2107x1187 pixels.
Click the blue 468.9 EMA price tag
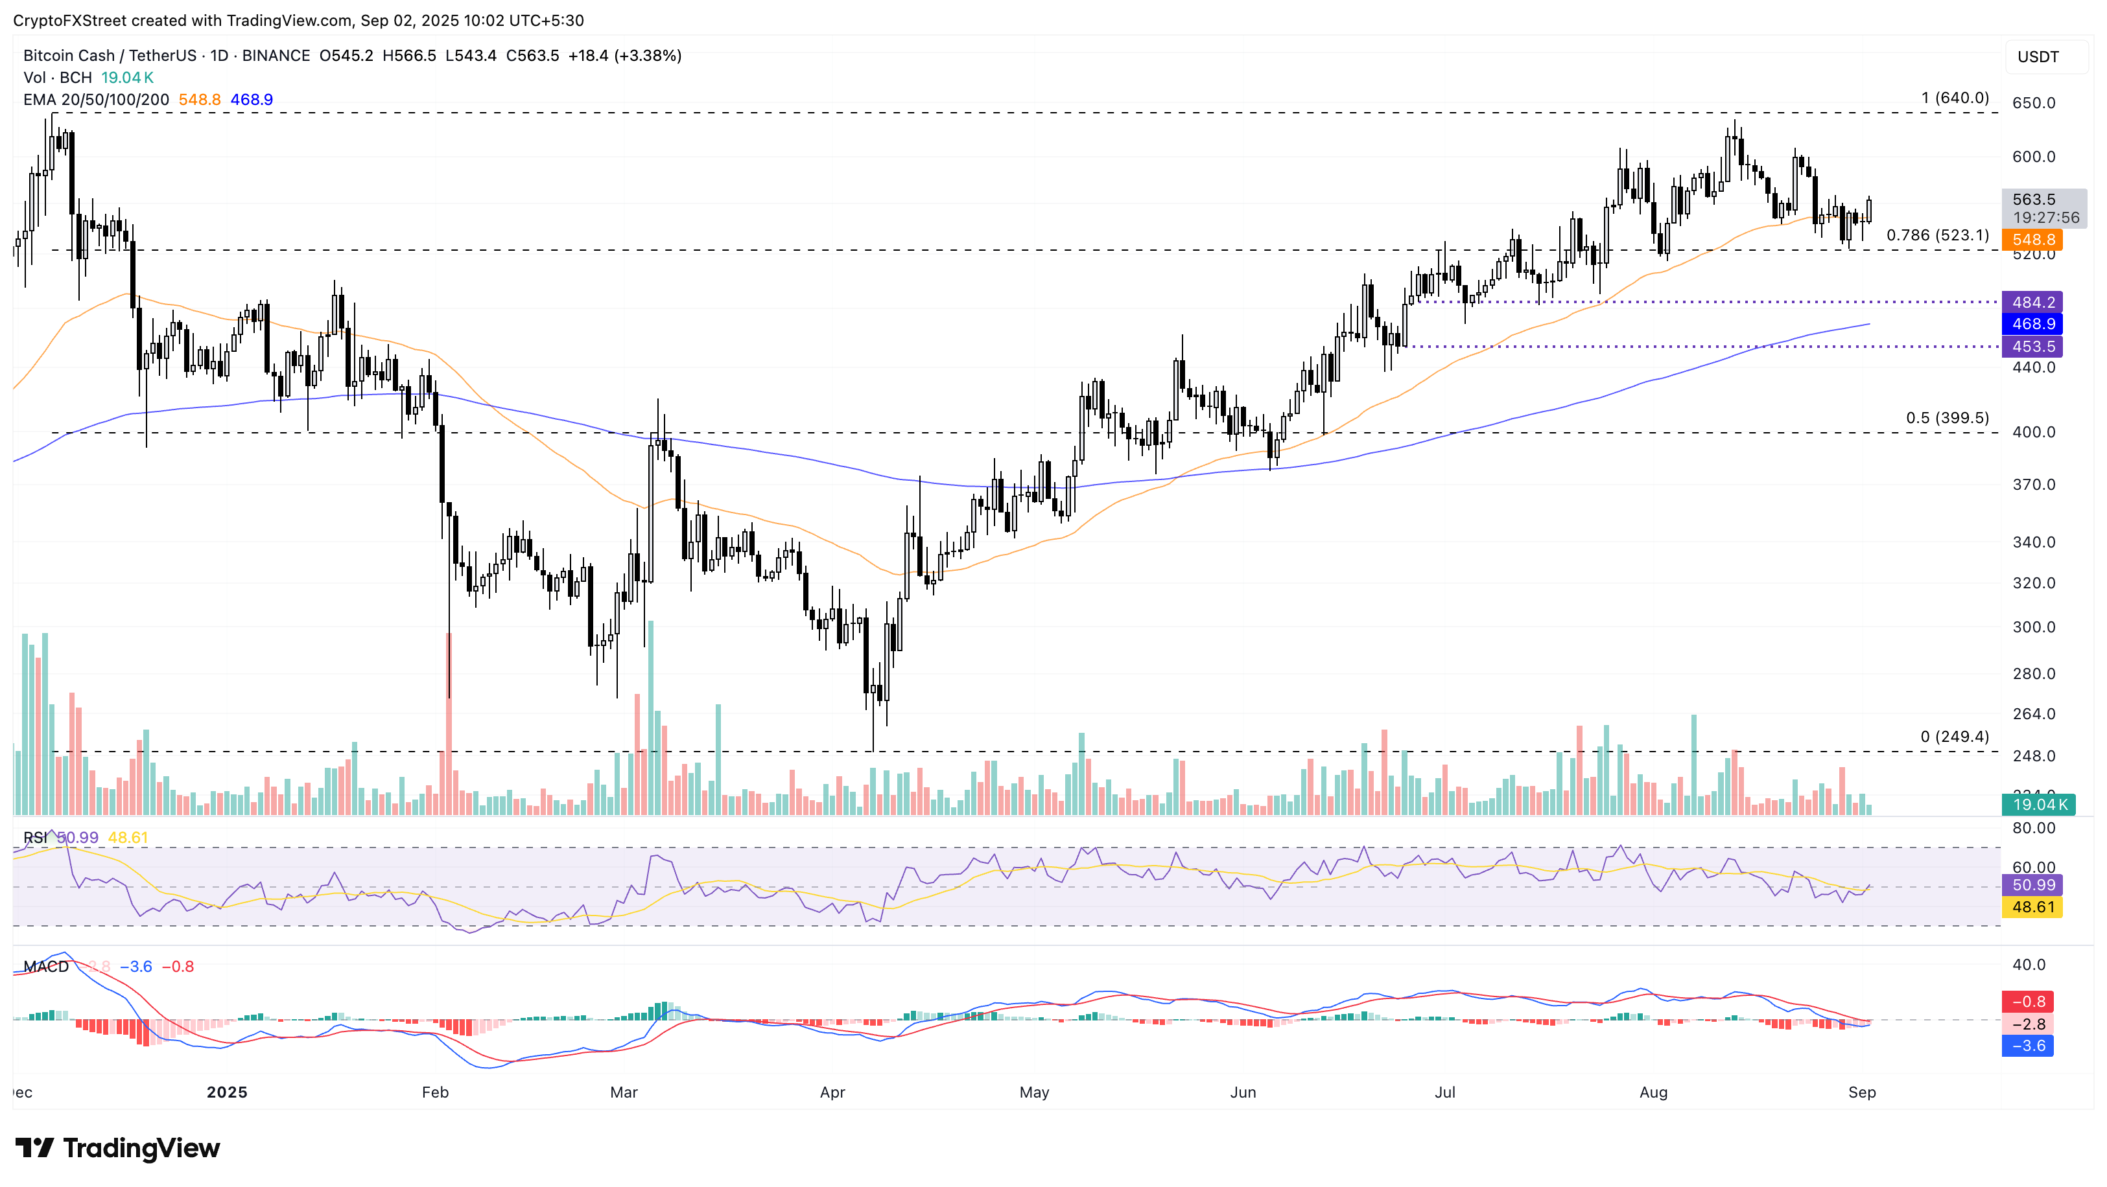(2032, 325)
